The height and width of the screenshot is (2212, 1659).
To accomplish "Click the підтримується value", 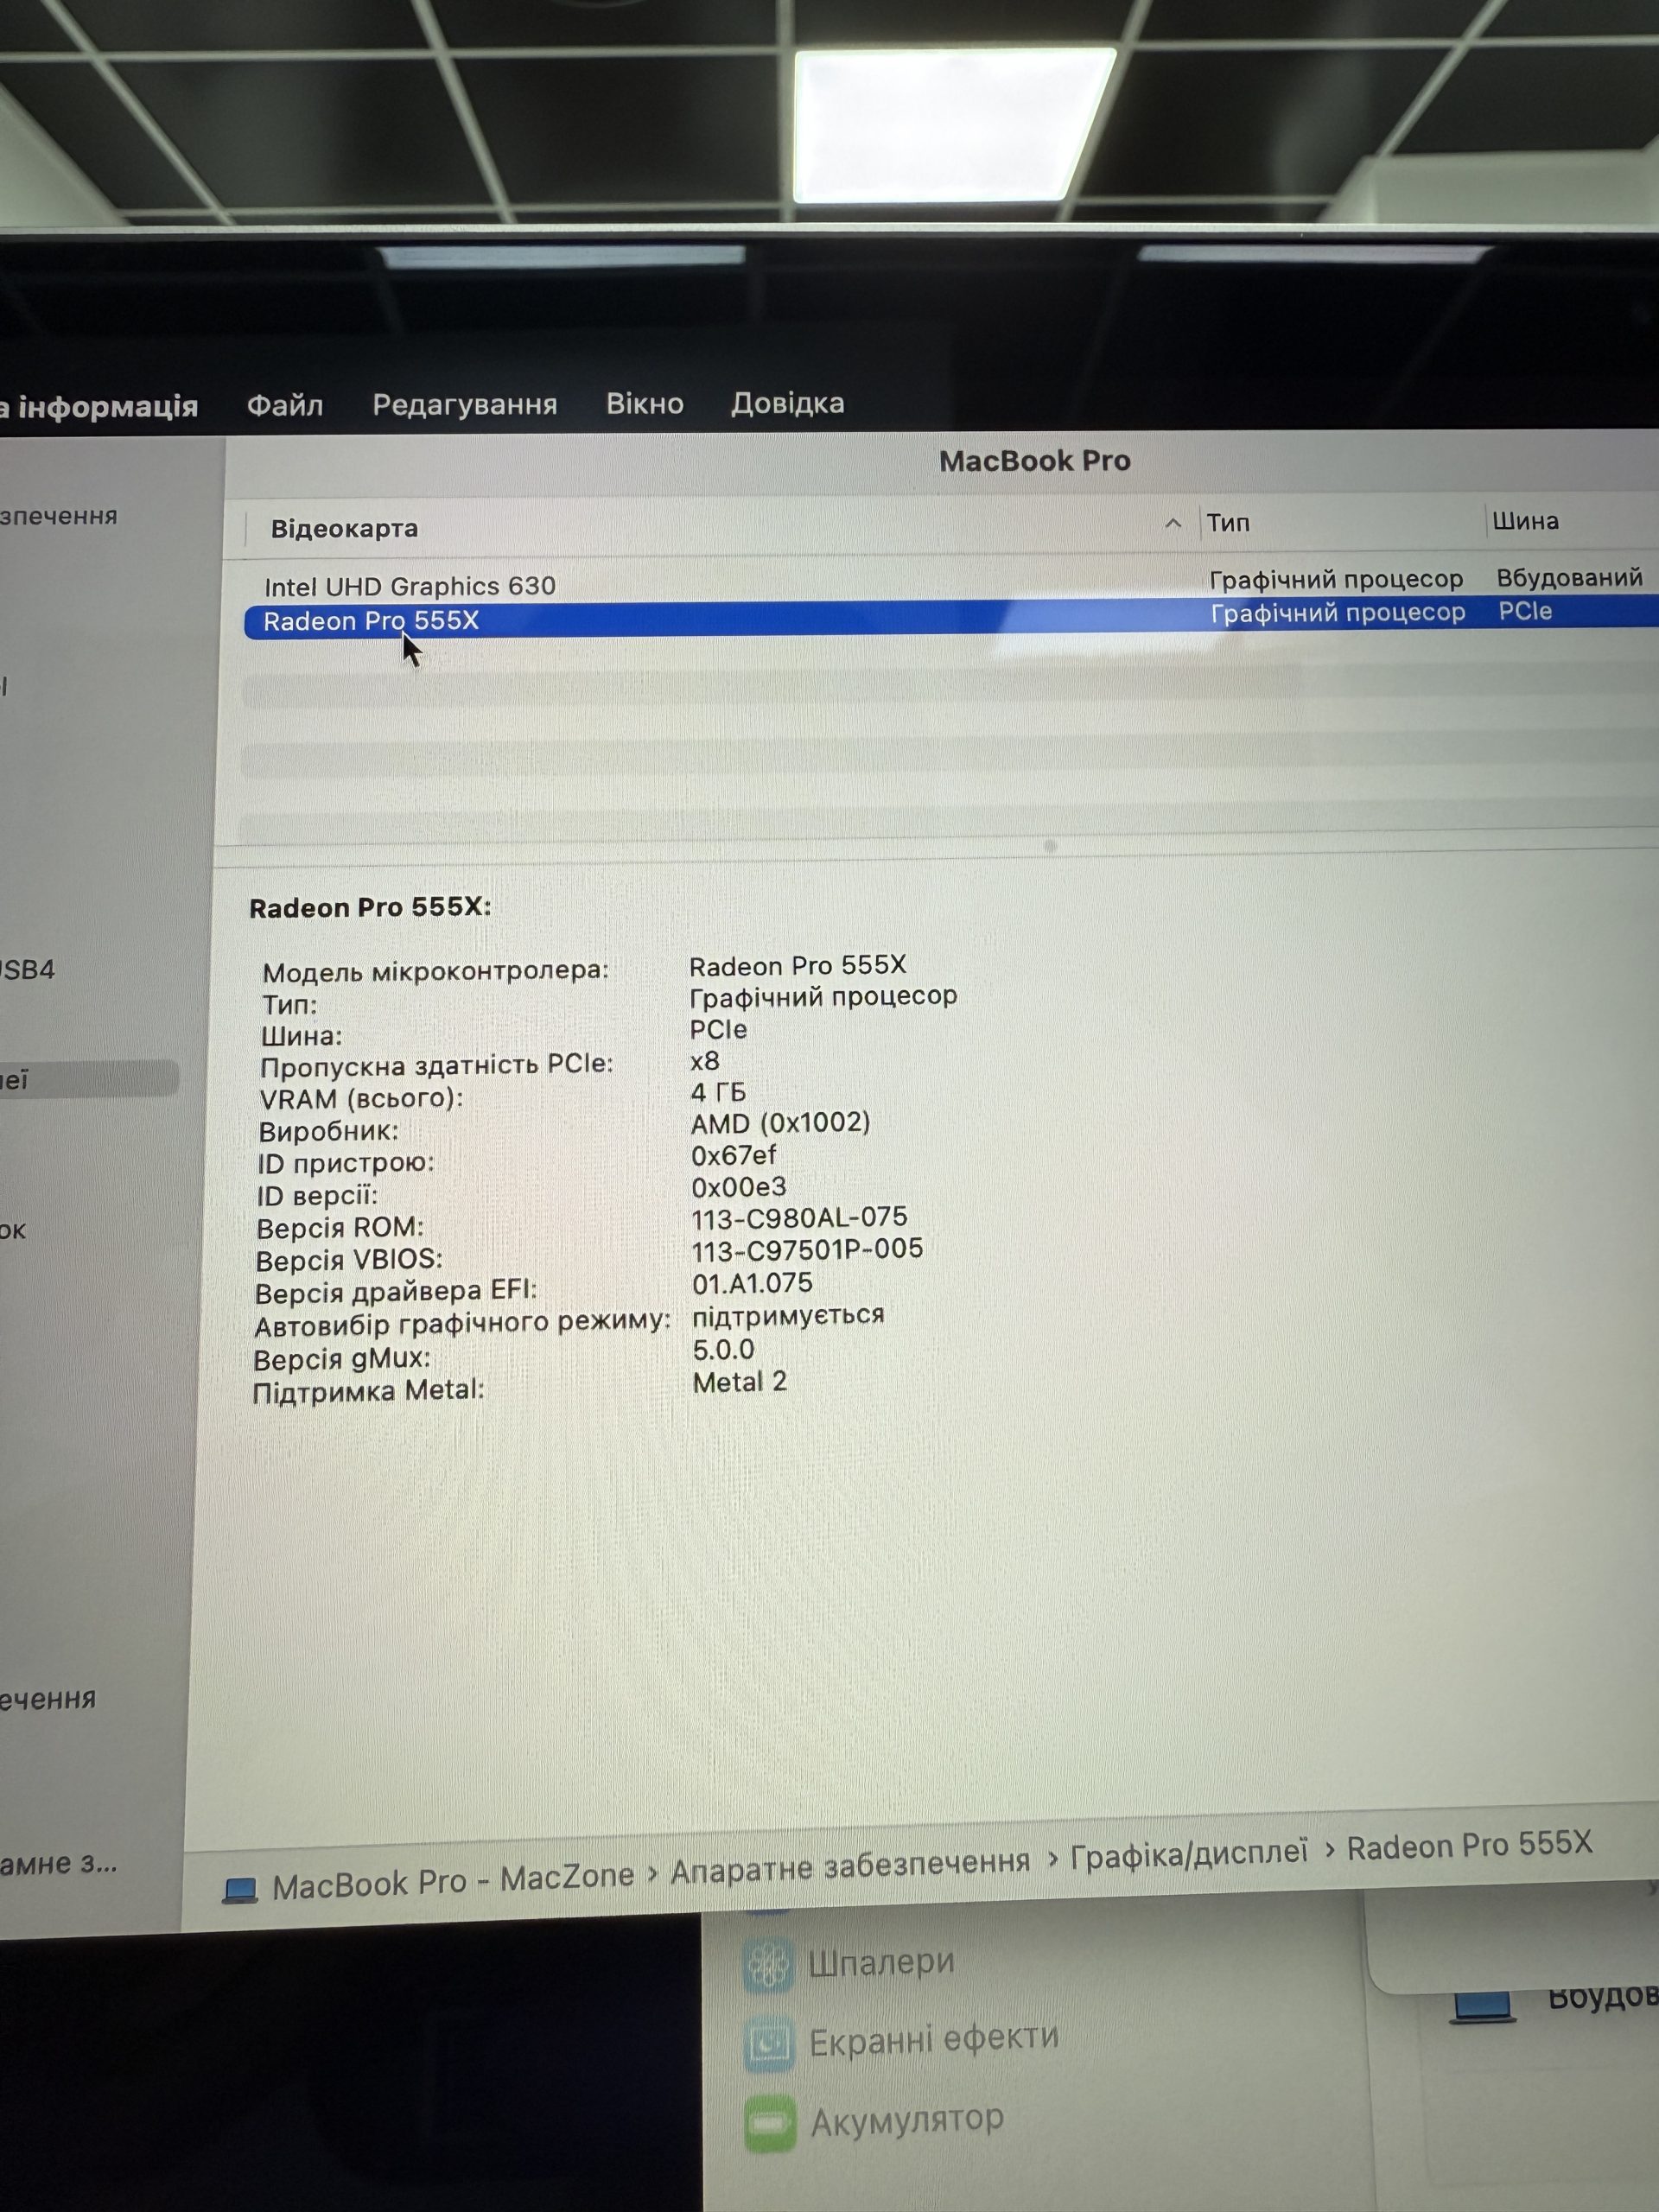I will (x=788, y=1315).
